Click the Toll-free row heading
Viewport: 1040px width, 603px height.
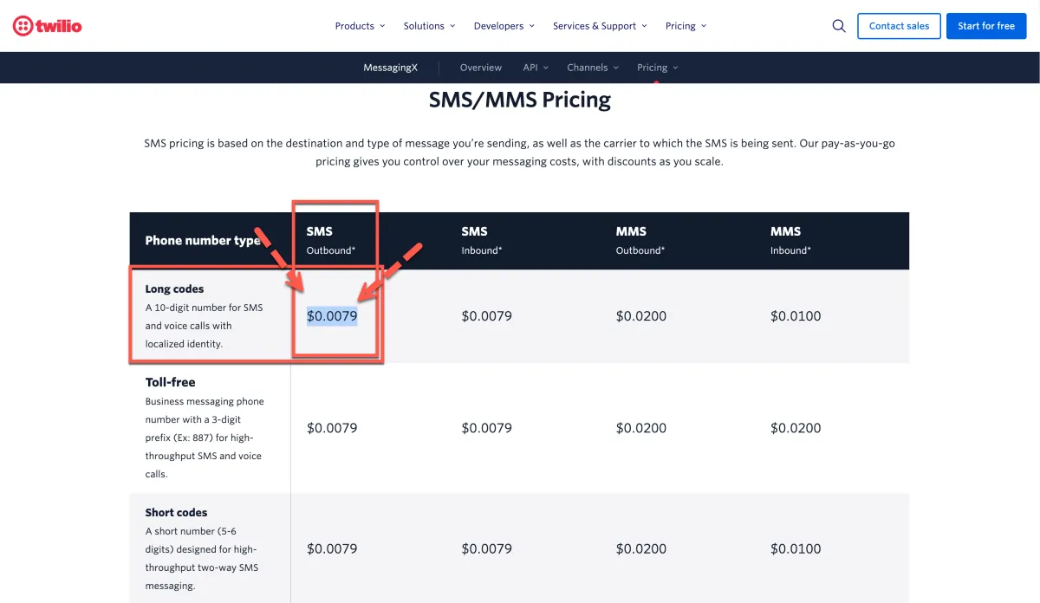coord(170,382)
